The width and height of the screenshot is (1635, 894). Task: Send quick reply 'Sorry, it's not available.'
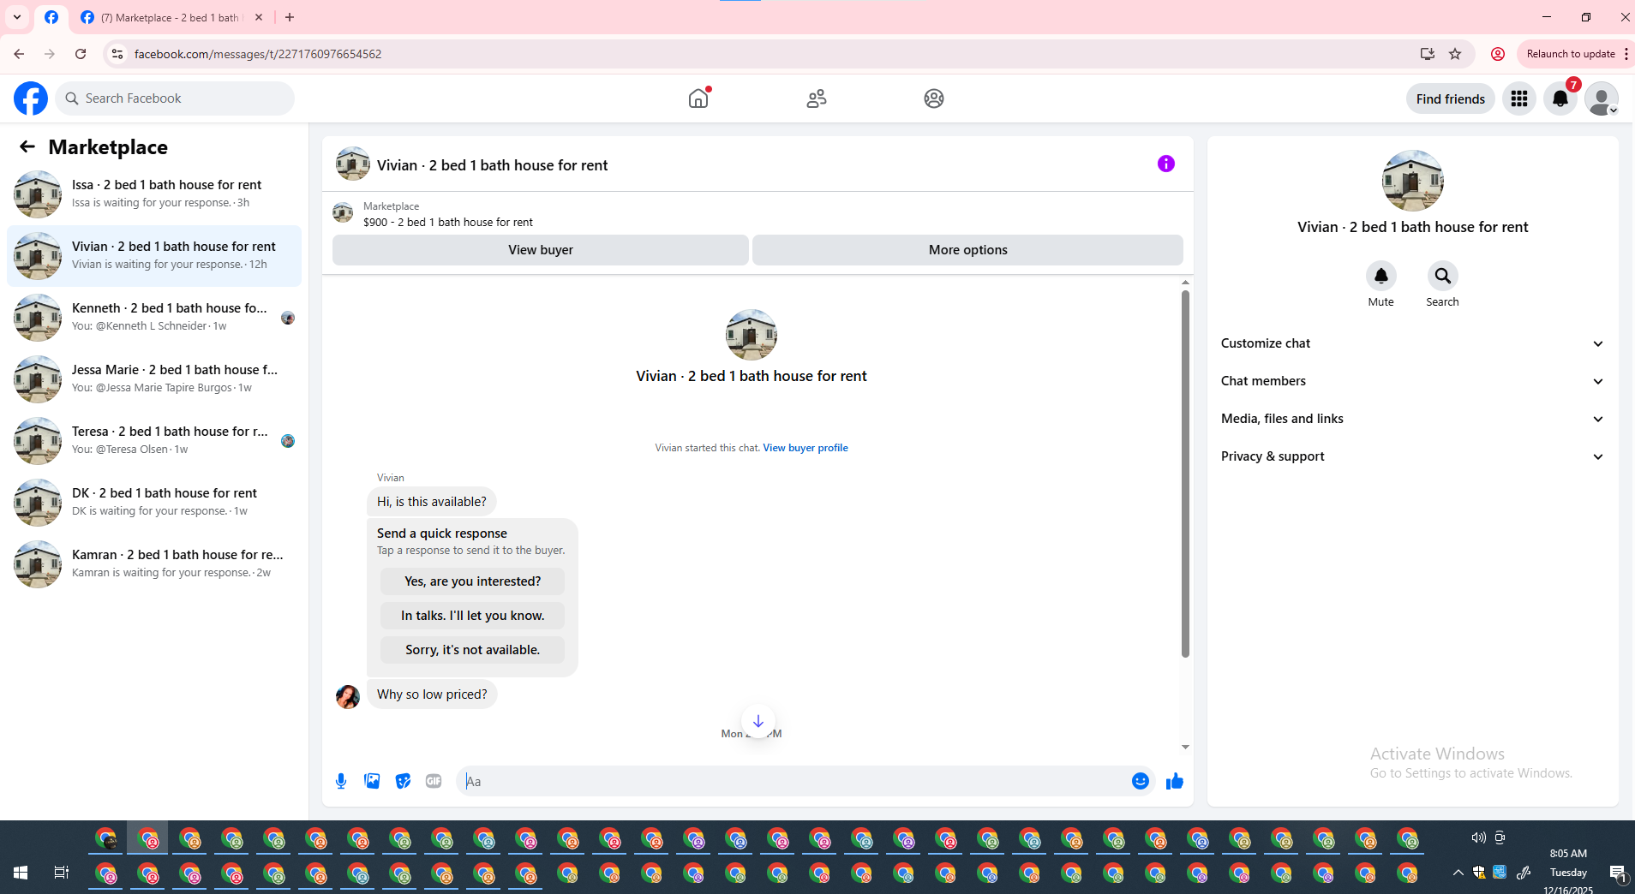(472, 650)
